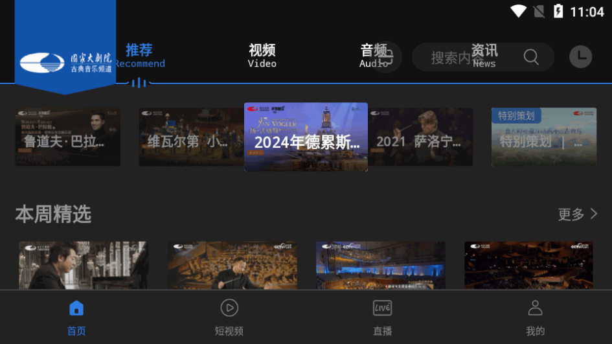Open the 推荐 Recommend tab
612x344 pixels.
point(140,56)
